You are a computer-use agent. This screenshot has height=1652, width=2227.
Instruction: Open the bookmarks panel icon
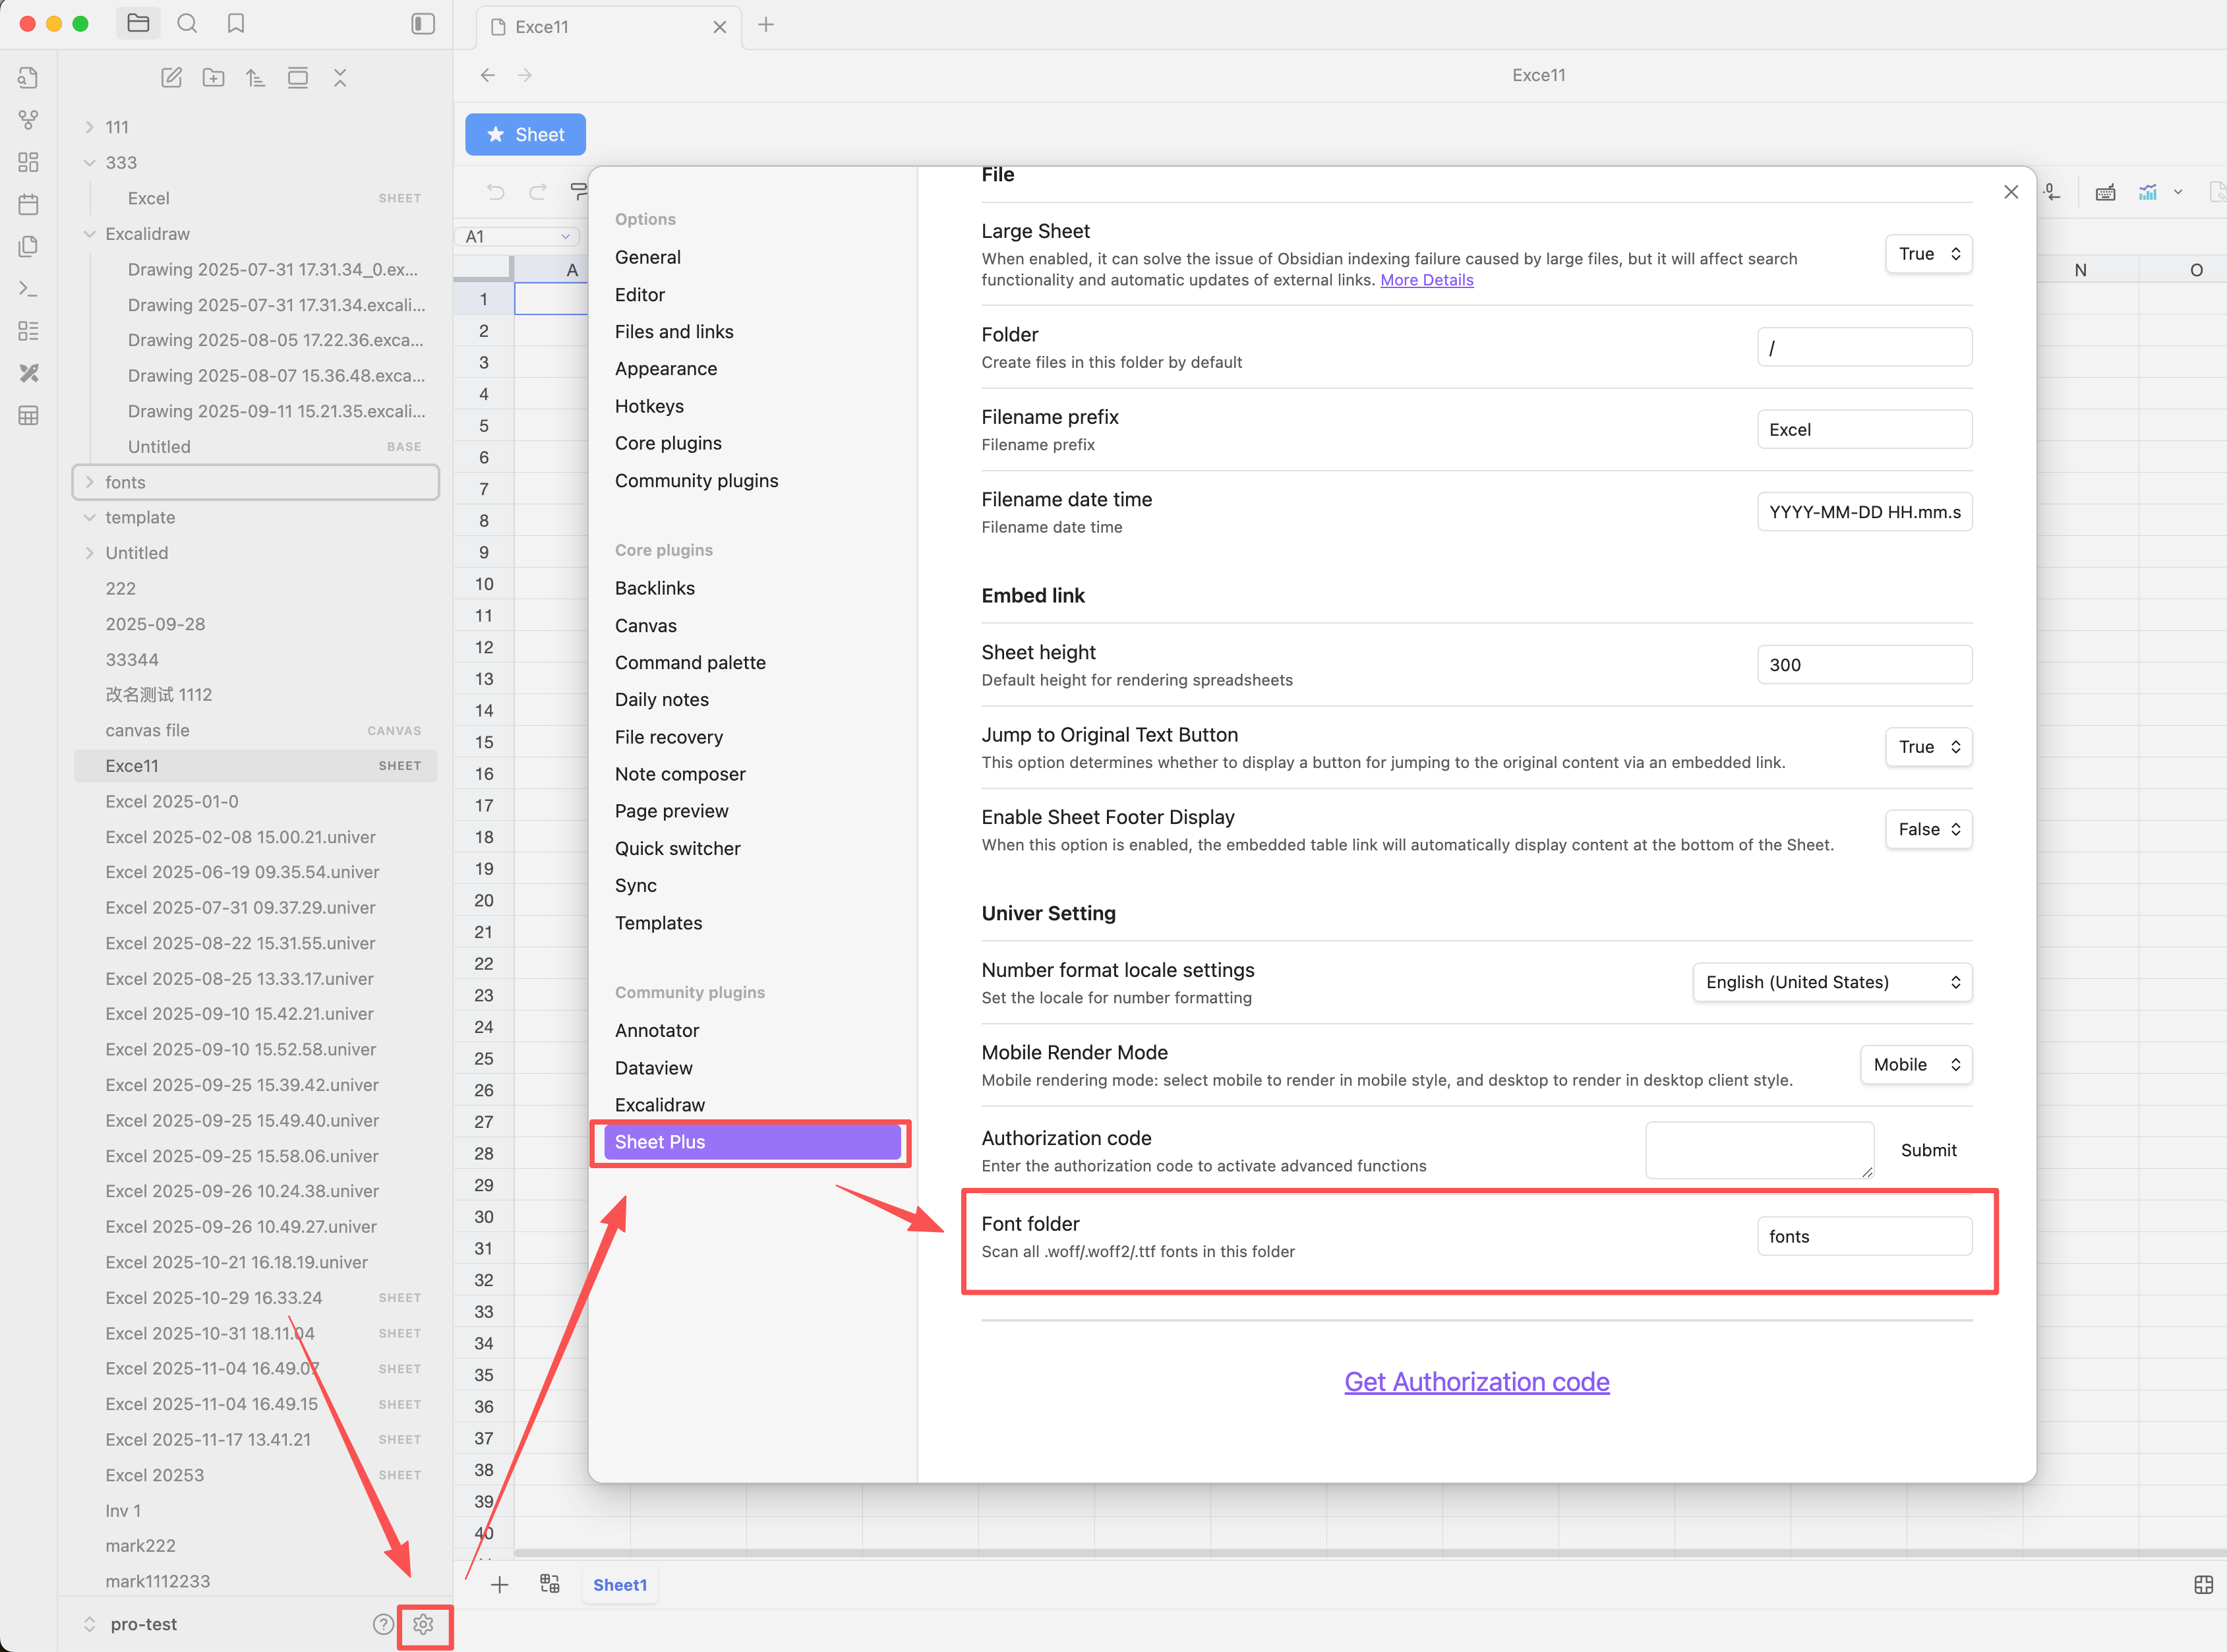[x=236, y=24]
